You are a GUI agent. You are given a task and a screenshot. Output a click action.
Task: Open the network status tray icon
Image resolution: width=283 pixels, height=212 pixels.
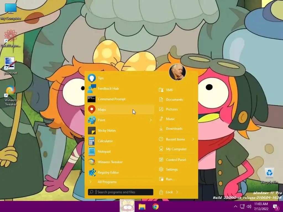[x=242, y=206]
